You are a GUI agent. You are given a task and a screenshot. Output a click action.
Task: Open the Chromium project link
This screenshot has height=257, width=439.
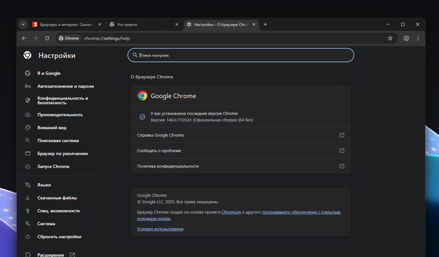tap(231, 212)
